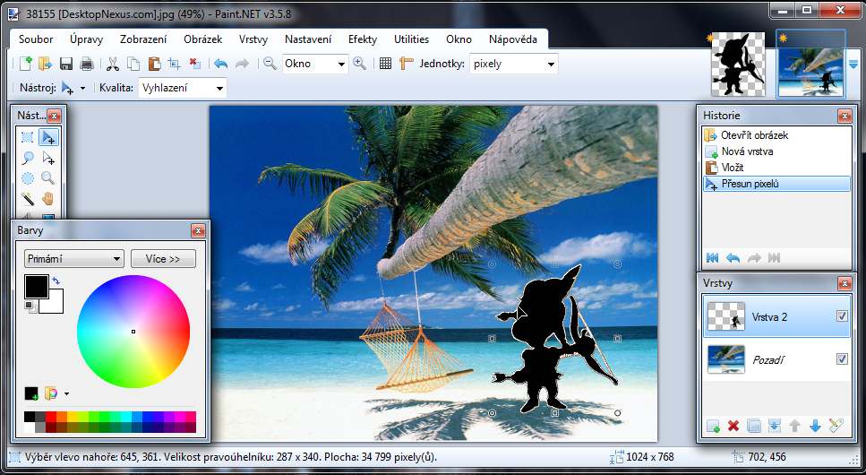Reset colors to black and white

click(x=30, y=307)
